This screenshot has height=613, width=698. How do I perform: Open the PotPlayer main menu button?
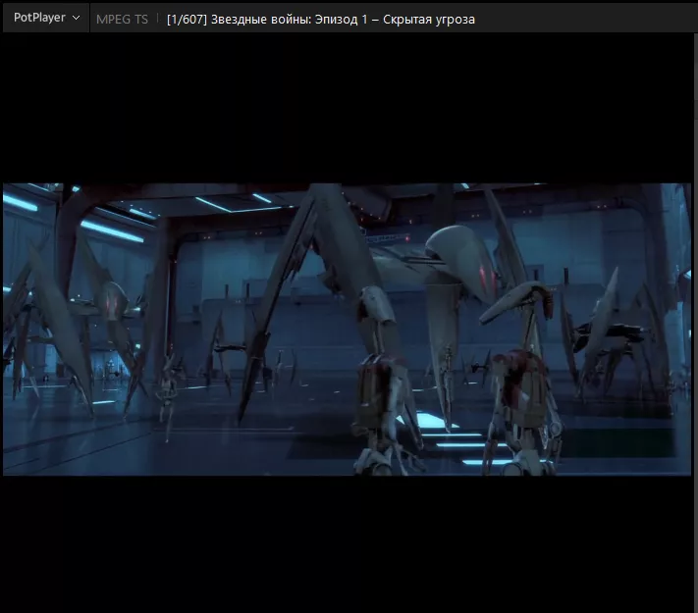[x=46, y=18]
